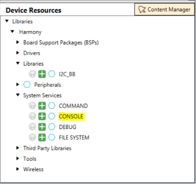This screenshot has height=184, width=196.
Task: Open help icon beside FILE SYSTEM
Action: 32,137
